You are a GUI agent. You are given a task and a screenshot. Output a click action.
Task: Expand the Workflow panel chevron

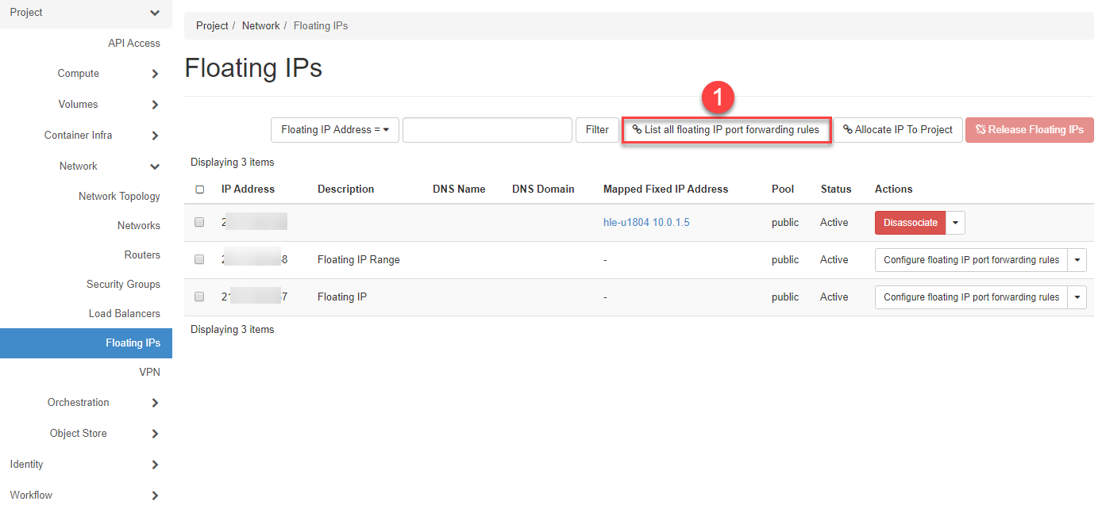(x=155, y=496)
